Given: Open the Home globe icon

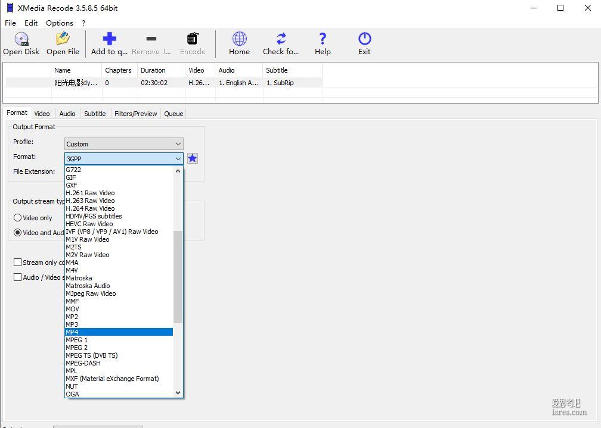Looking at the screenshot, I should pyautogui.click(x=239, y=39).
